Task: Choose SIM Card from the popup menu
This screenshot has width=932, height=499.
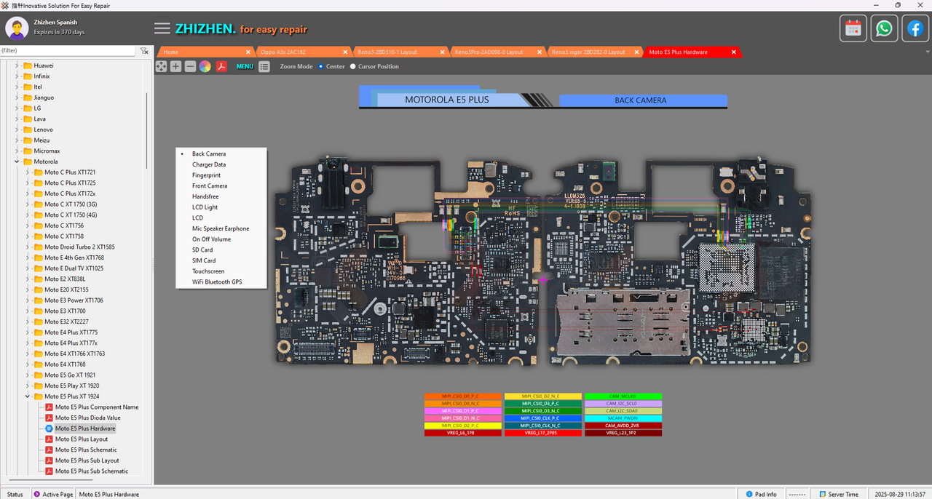Action: [204, 260]
